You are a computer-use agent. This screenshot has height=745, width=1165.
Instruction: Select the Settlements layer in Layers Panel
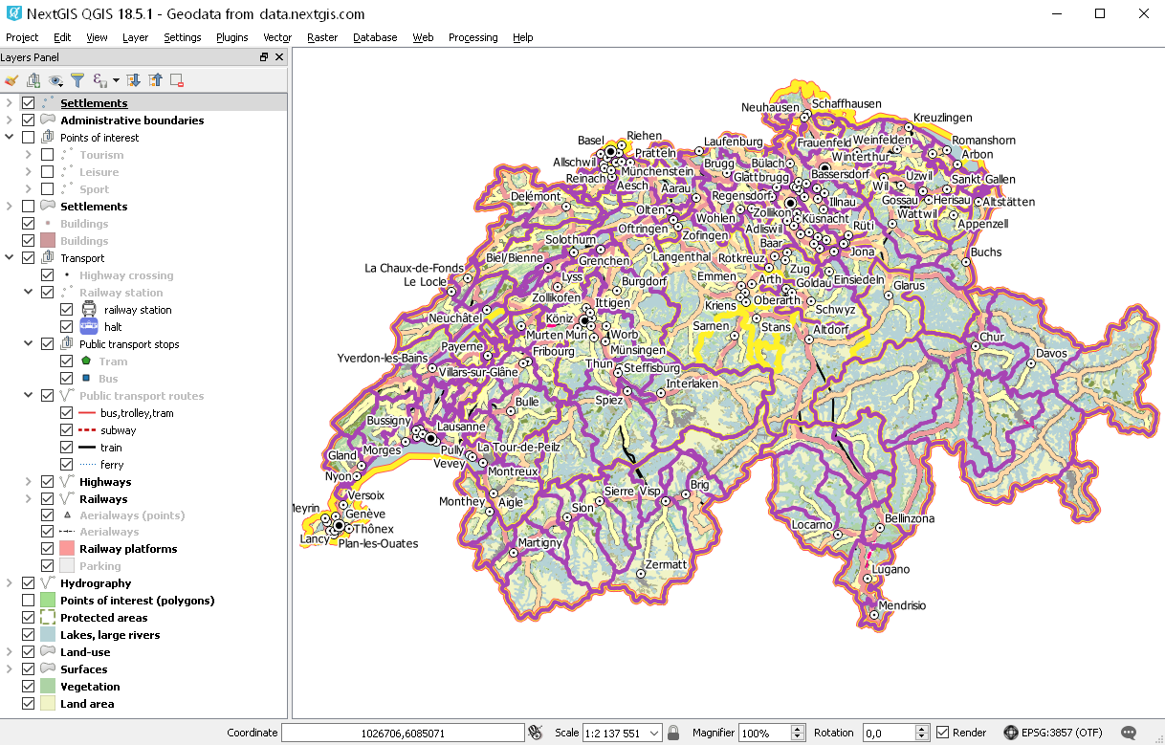[94, 102]
